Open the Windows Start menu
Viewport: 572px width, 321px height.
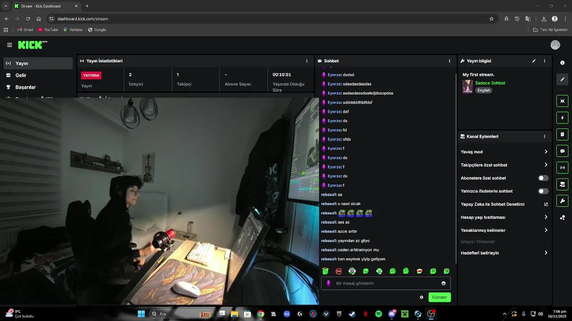141,314
